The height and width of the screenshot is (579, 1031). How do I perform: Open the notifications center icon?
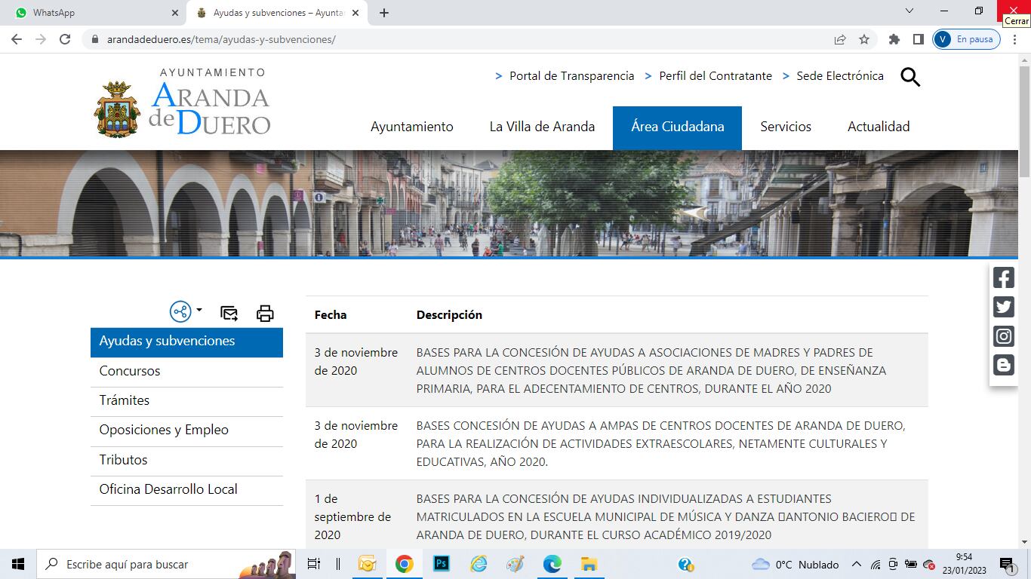1006,564
